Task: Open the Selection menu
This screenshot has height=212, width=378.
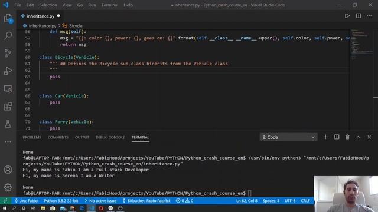Action: click(x=48, y=5)
